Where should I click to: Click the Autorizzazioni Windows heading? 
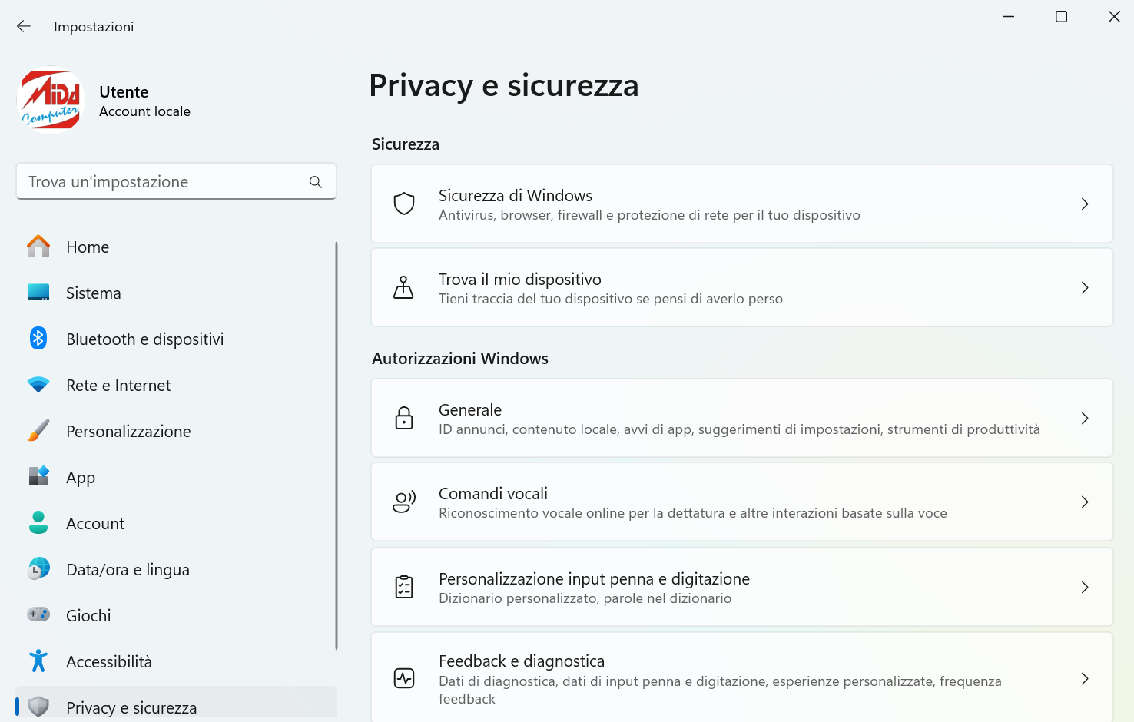coord(460,359)
